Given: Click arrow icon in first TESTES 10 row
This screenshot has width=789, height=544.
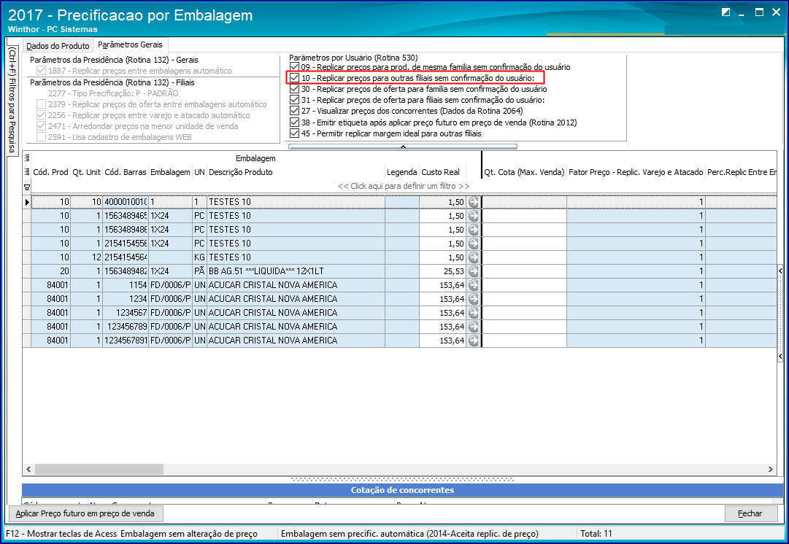Looking at the screenshot, I should (x=474, y=202).
